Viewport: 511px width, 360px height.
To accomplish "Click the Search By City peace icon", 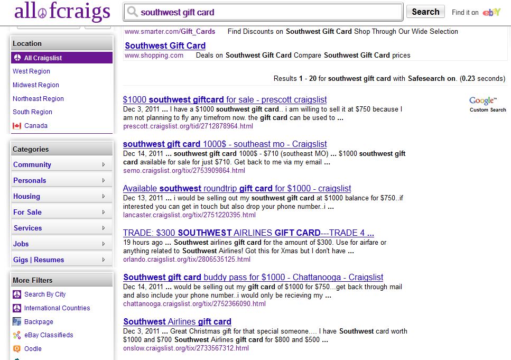I will pyautogui.click(x=17, y=294).
